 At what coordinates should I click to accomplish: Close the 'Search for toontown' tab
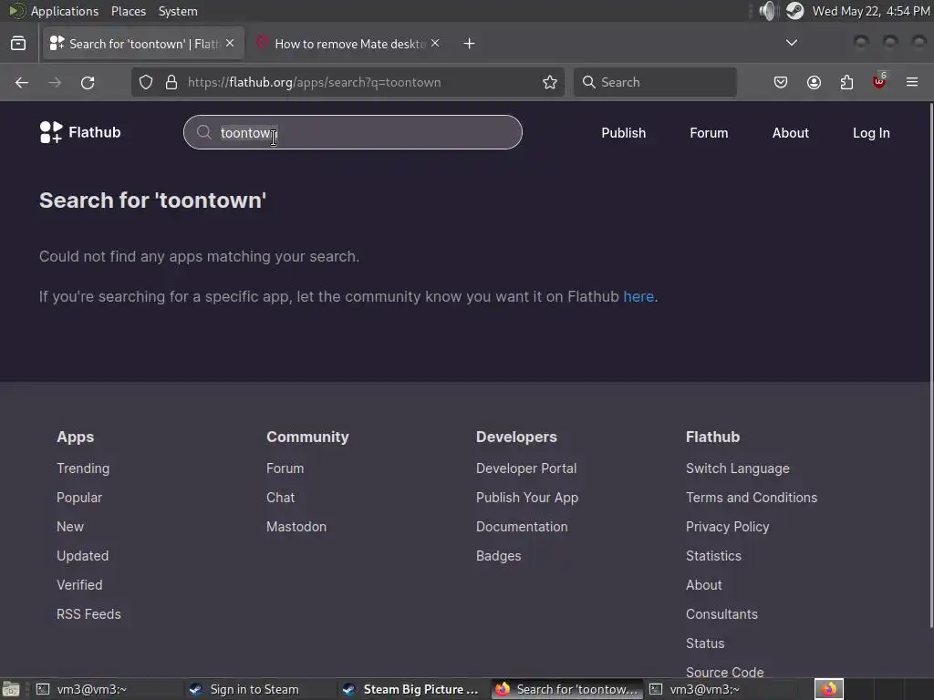pyautogui.click(x=230, y=44)
